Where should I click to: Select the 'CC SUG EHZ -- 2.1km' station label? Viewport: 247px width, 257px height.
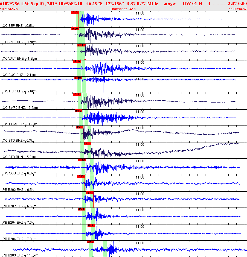(19, 75)
